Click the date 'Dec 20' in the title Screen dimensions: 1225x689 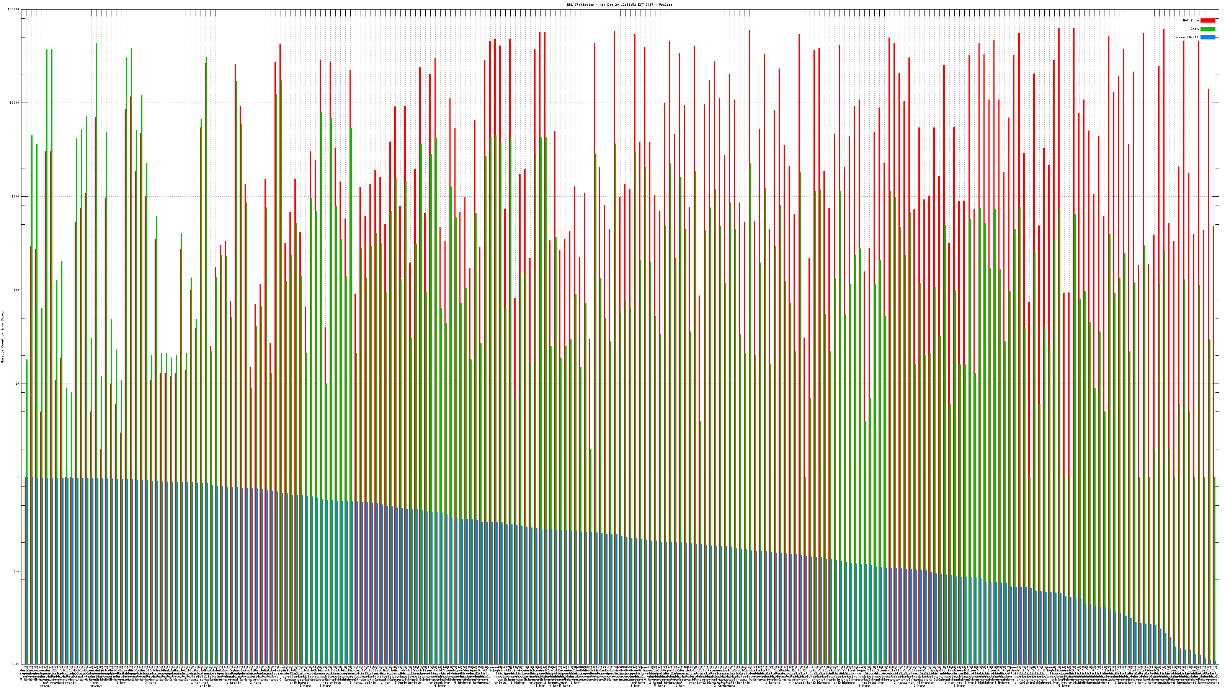[x=613, y=5]
